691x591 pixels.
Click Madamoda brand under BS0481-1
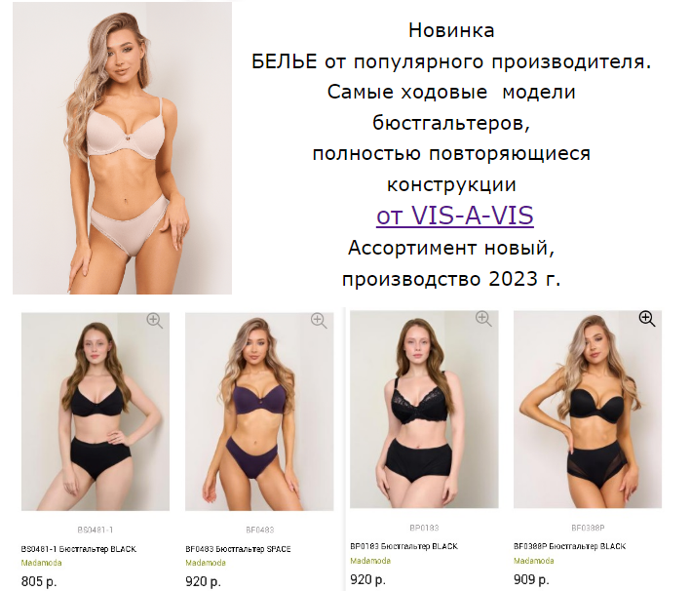tap(42, 563)
